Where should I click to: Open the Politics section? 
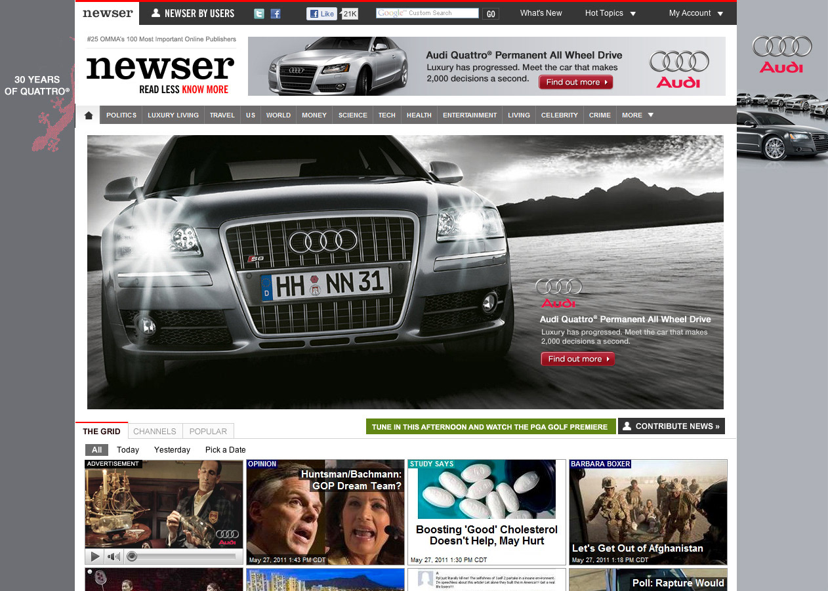click(x=121, y=115)
